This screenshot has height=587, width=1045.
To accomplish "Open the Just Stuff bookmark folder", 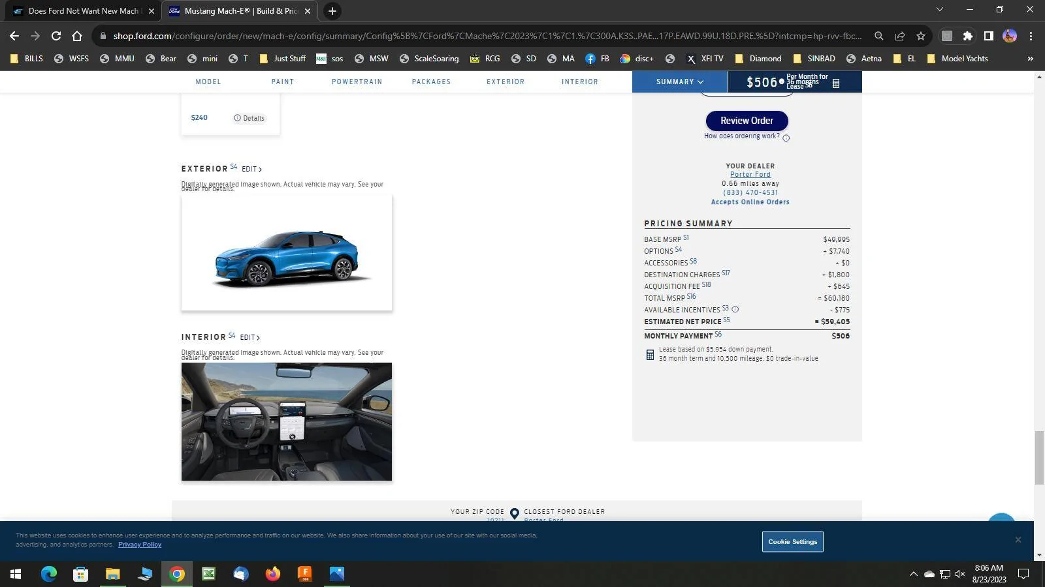I will coord(283,59).
